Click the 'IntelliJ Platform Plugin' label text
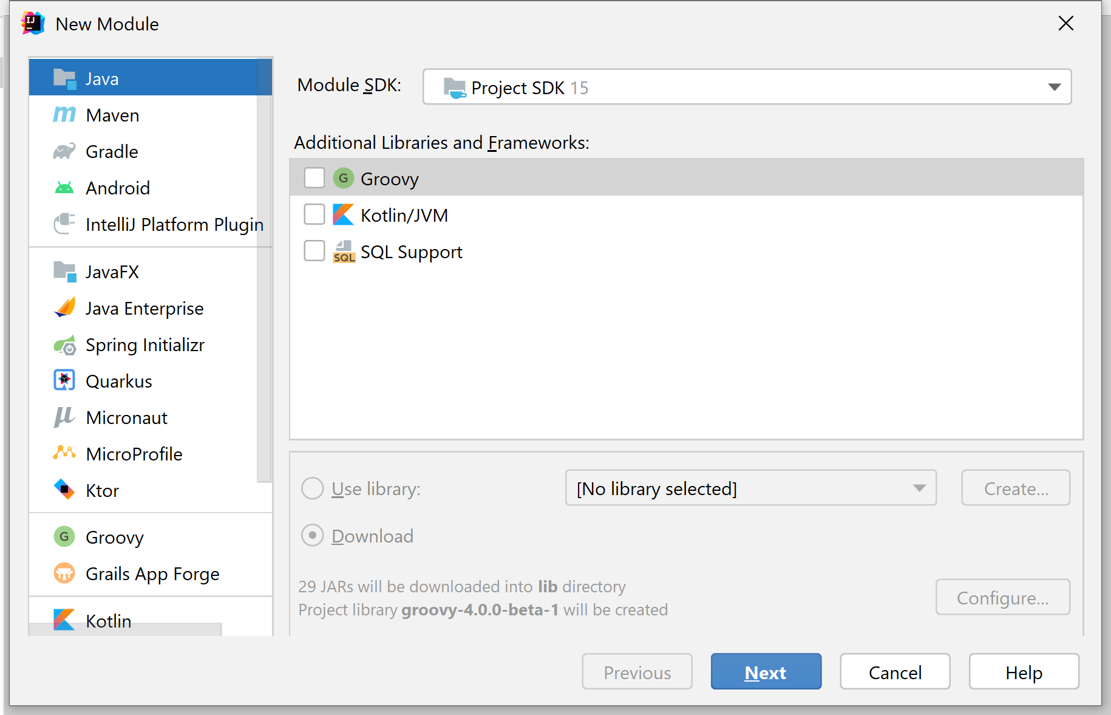 175,224
